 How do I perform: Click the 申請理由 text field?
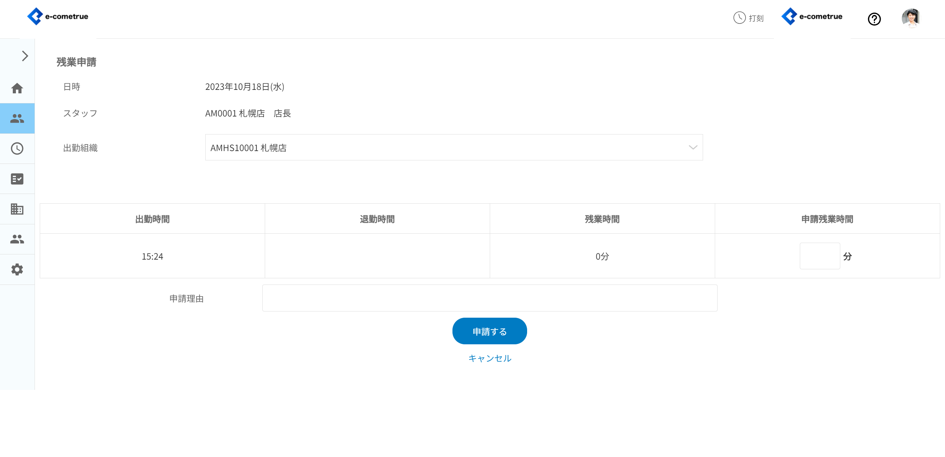(x=489, y=298)
